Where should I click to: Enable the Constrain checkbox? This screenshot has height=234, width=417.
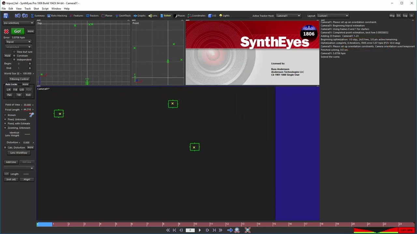[14, 56]
